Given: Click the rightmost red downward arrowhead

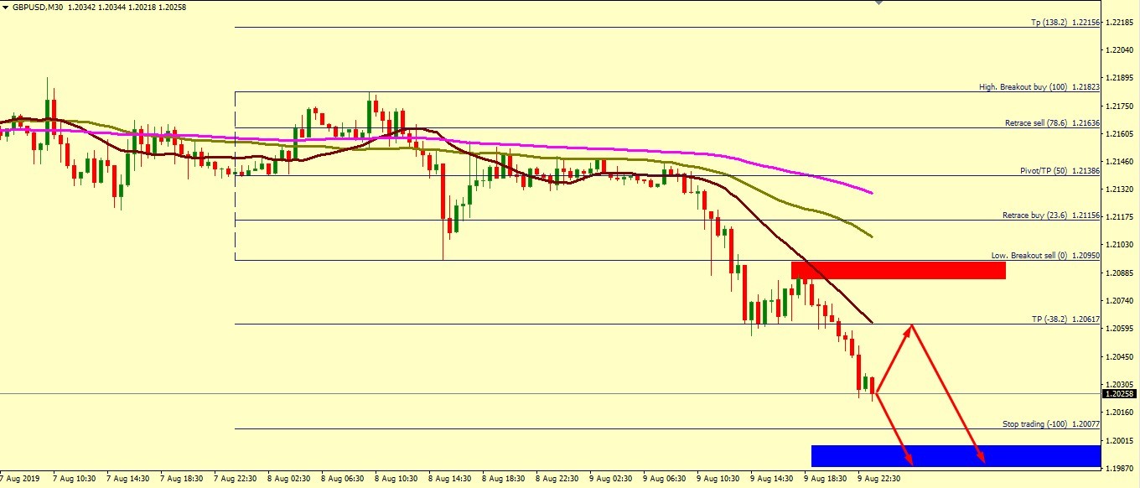Looking at the screenshot, I should pyautogui.click(x=981, y=459).
